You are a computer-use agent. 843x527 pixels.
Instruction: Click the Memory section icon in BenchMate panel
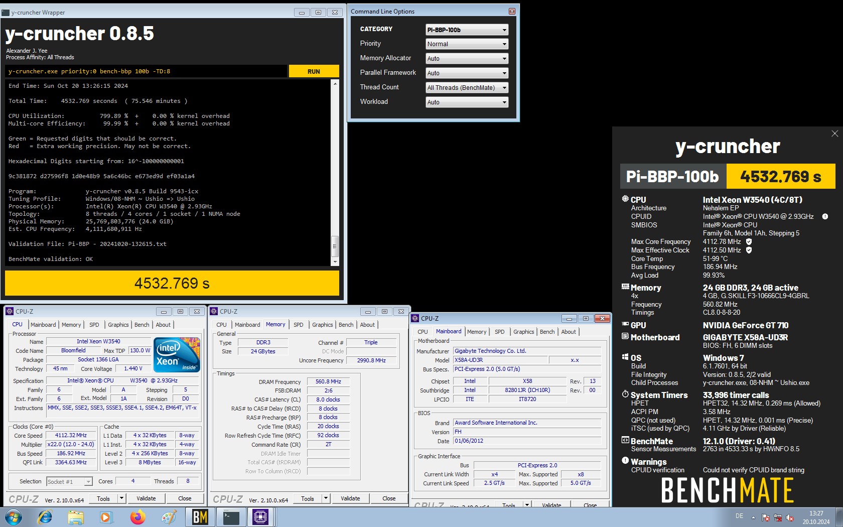click(x=625, y=287)
